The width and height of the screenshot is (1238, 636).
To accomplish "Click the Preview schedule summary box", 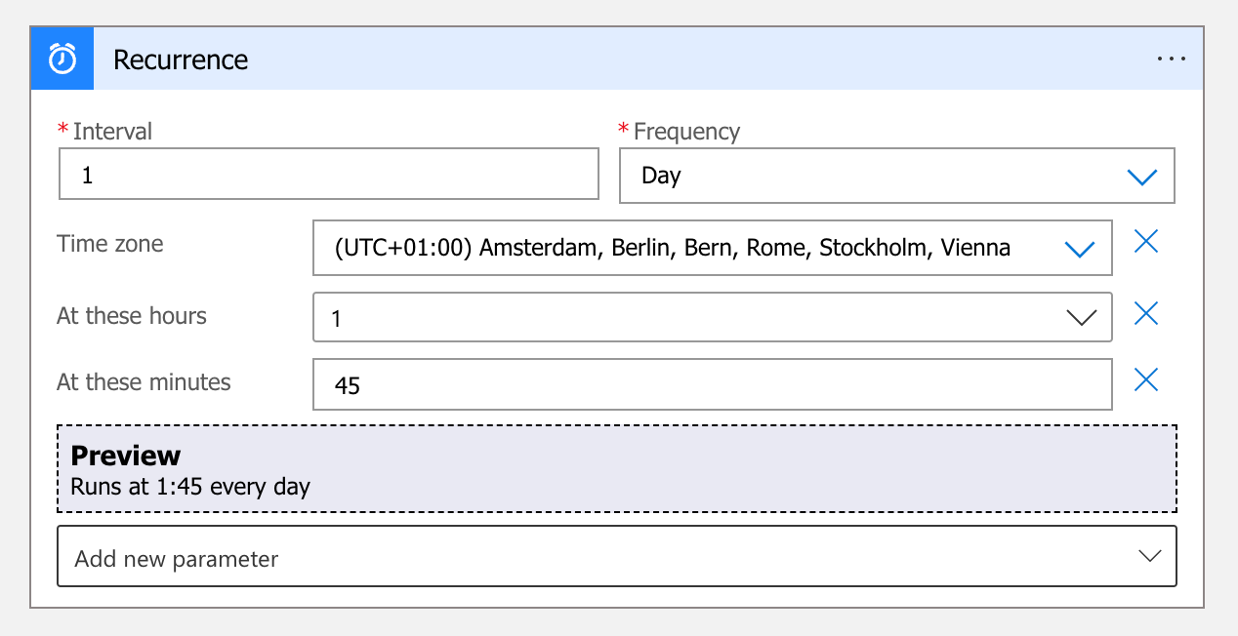I will [x=617, y=469].
